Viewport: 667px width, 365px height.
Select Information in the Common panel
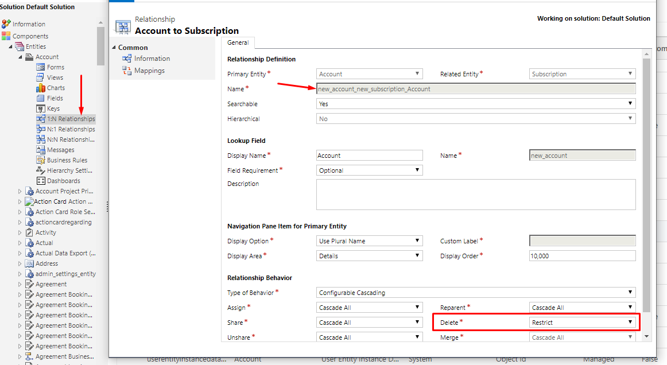(x=152, y=58)
